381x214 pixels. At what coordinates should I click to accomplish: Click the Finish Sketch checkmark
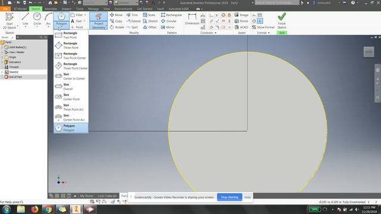coord(282,21)
